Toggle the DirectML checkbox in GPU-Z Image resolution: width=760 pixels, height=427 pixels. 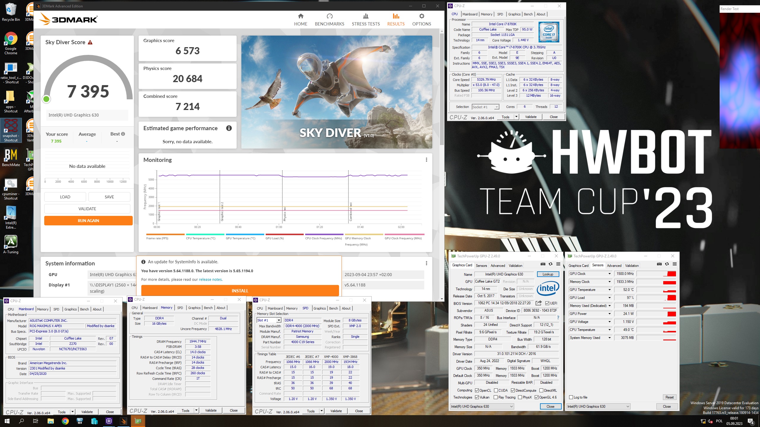(541, 391)
